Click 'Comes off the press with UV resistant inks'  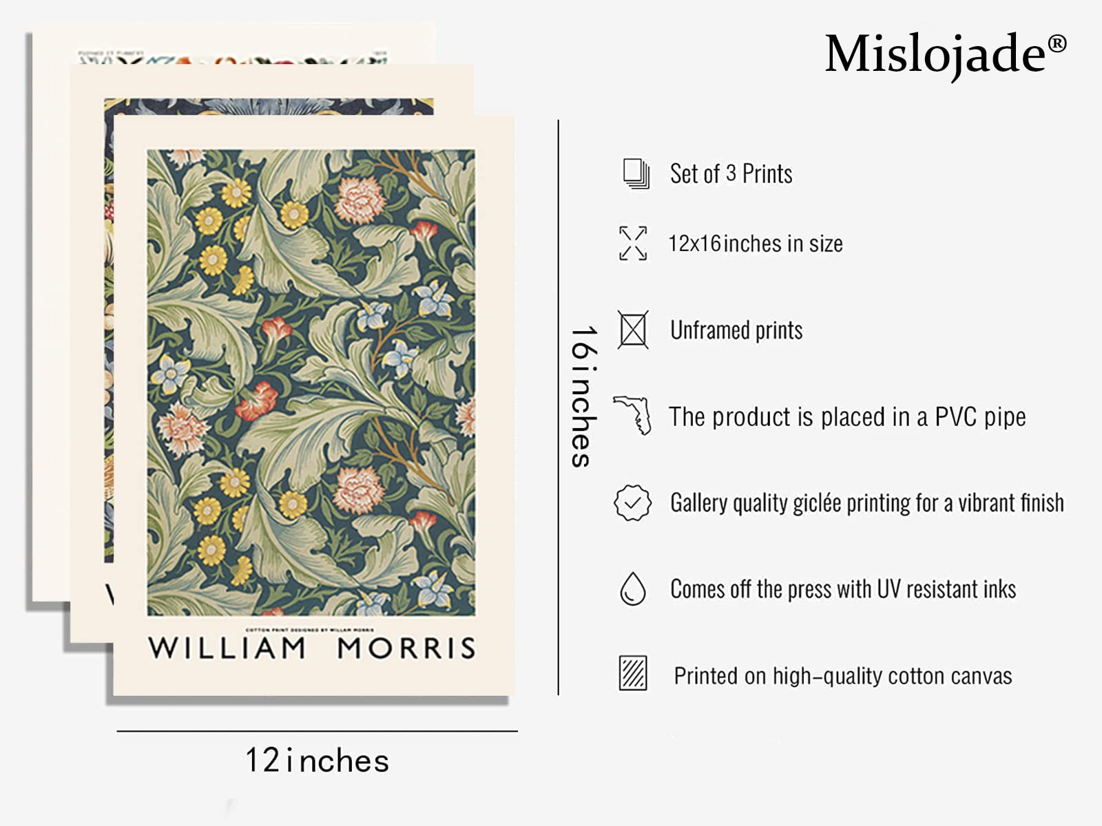click(x=843, y=589)
